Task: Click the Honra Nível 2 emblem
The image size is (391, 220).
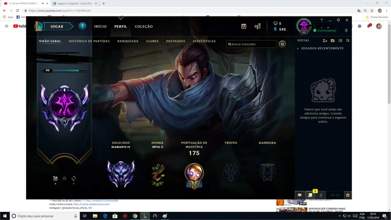Action: (x=158, y=175)
